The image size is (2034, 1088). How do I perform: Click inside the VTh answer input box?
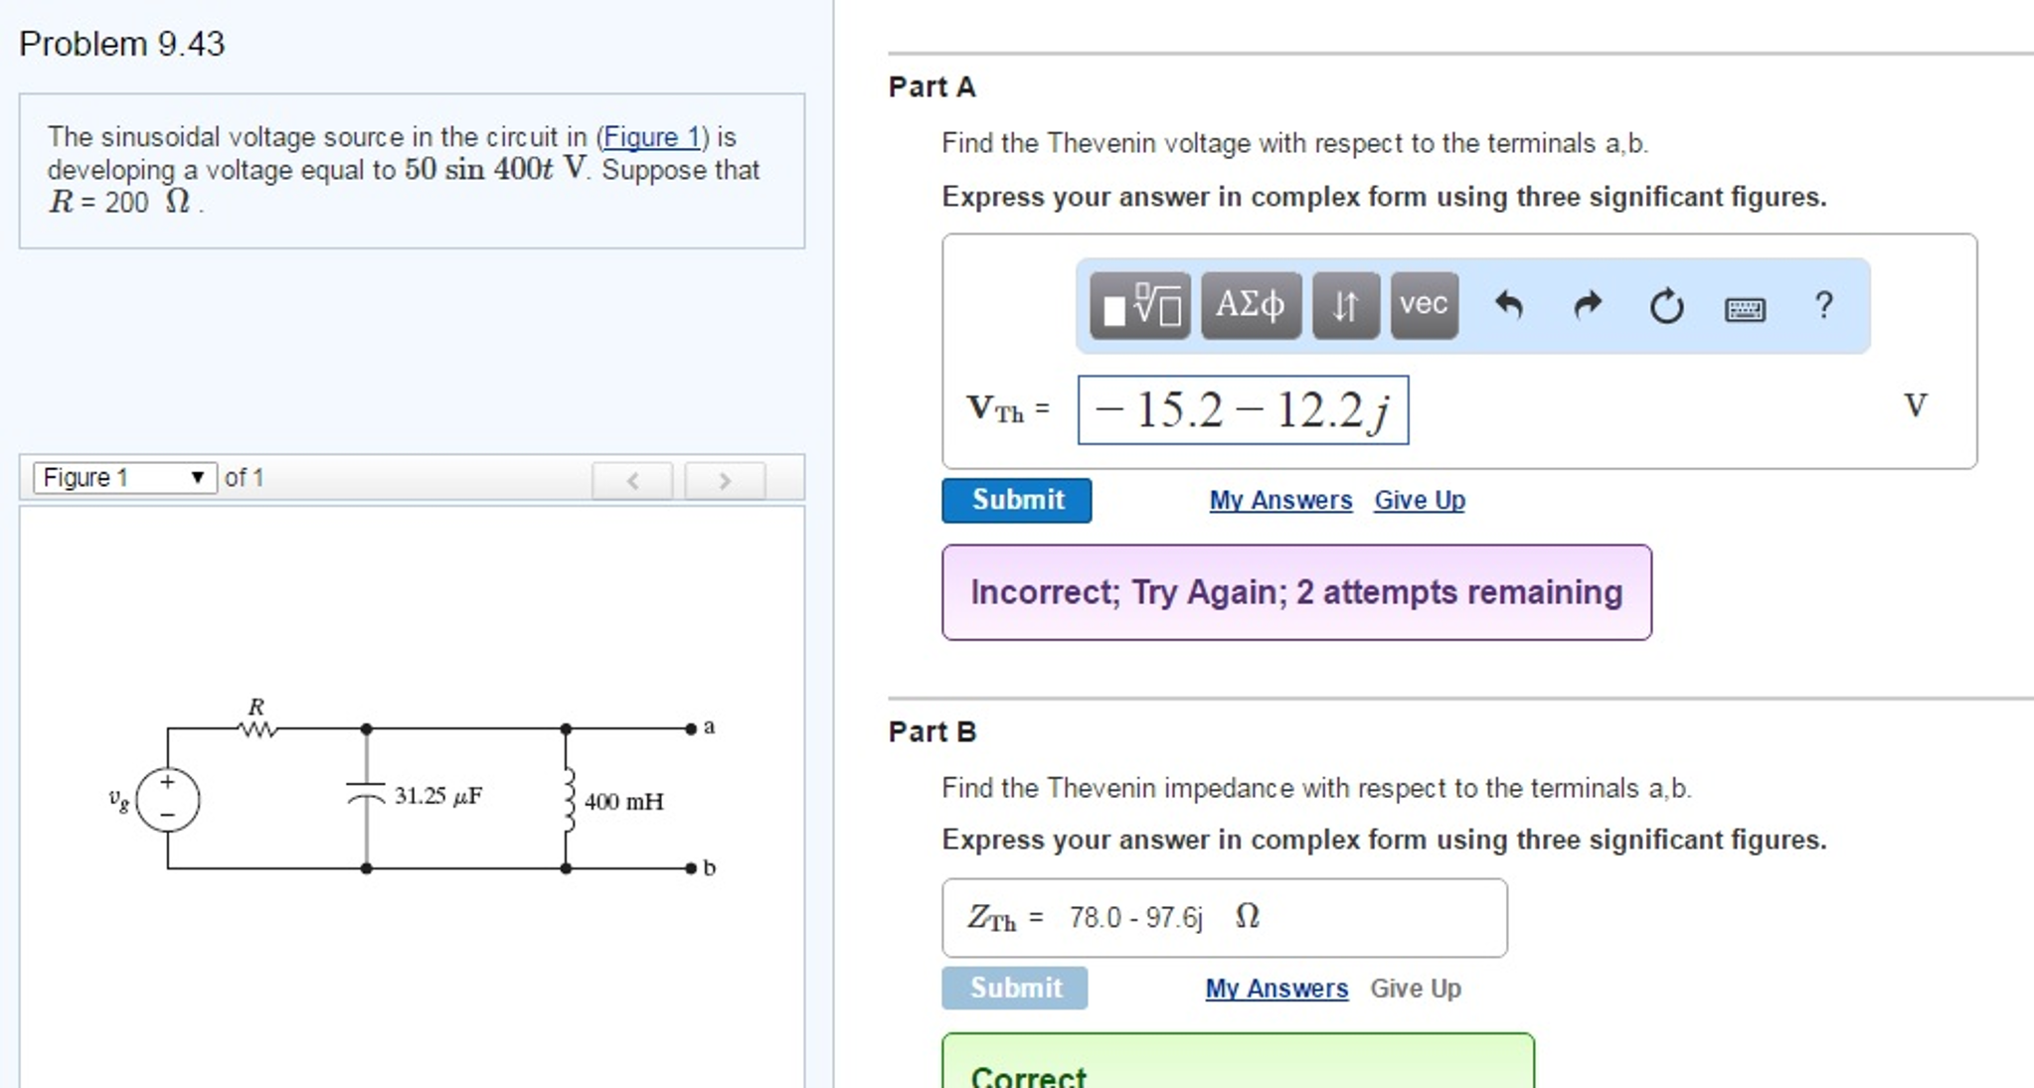tap(1243, 410)
